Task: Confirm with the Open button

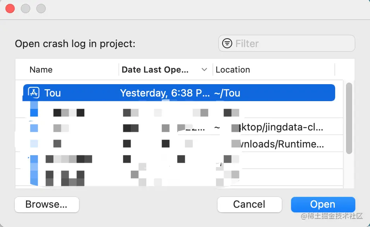Action: tap(322, 204)
